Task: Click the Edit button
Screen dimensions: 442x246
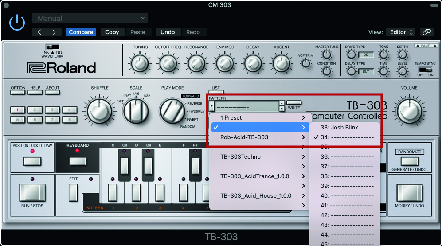Action: pos(73,193)
